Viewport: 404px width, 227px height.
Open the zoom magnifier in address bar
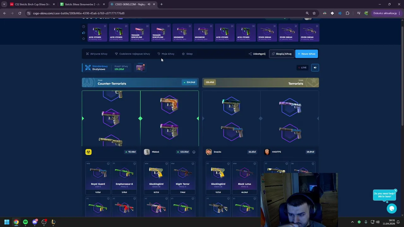[x=307, y=13]
